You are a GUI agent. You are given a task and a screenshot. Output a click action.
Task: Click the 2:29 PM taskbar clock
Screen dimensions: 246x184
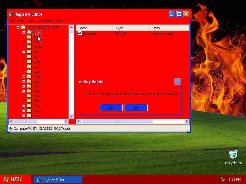[x=234, y=179]
